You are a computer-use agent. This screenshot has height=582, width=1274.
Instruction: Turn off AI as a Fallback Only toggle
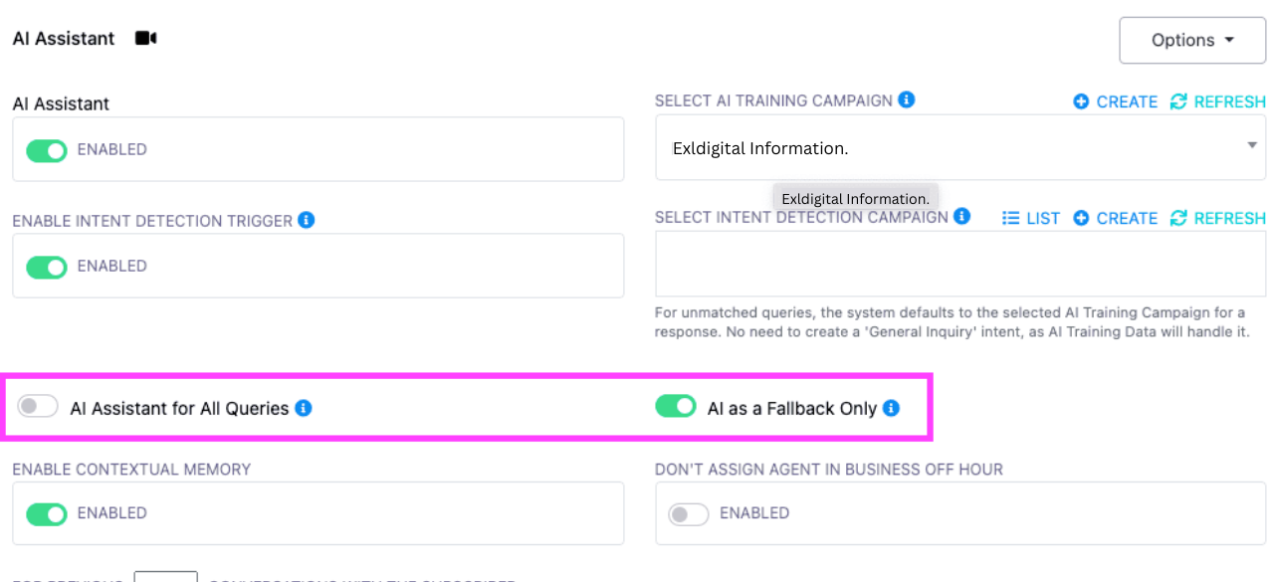[675, 406]
